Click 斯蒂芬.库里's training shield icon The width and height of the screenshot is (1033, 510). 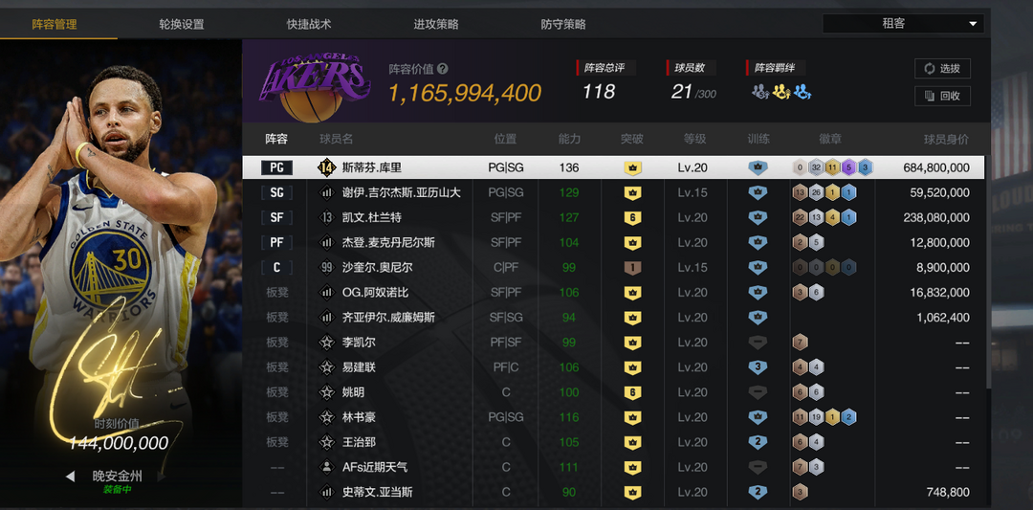pos(758,167)
